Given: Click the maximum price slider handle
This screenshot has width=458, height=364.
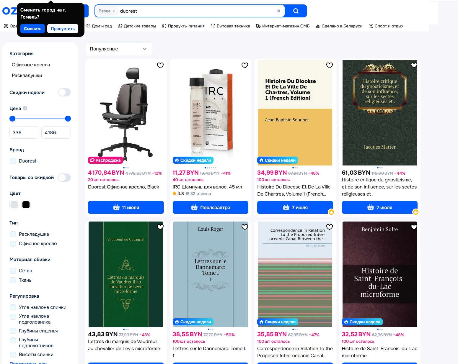Looking at the screenshot, I should point(68,119).
